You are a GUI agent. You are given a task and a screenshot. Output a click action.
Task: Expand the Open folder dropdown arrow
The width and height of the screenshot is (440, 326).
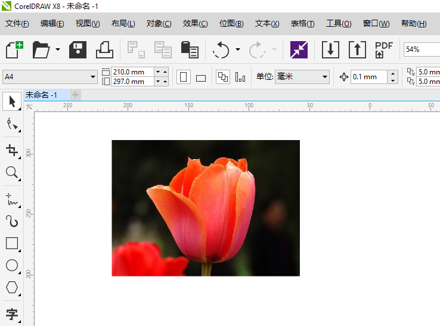[x=58, y=49]
